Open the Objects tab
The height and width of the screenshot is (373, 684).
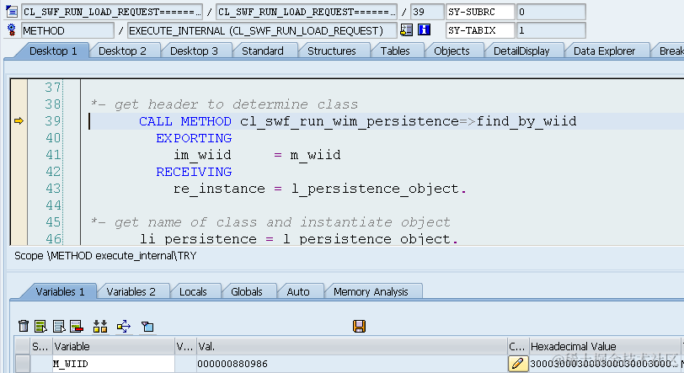(452, 51)
